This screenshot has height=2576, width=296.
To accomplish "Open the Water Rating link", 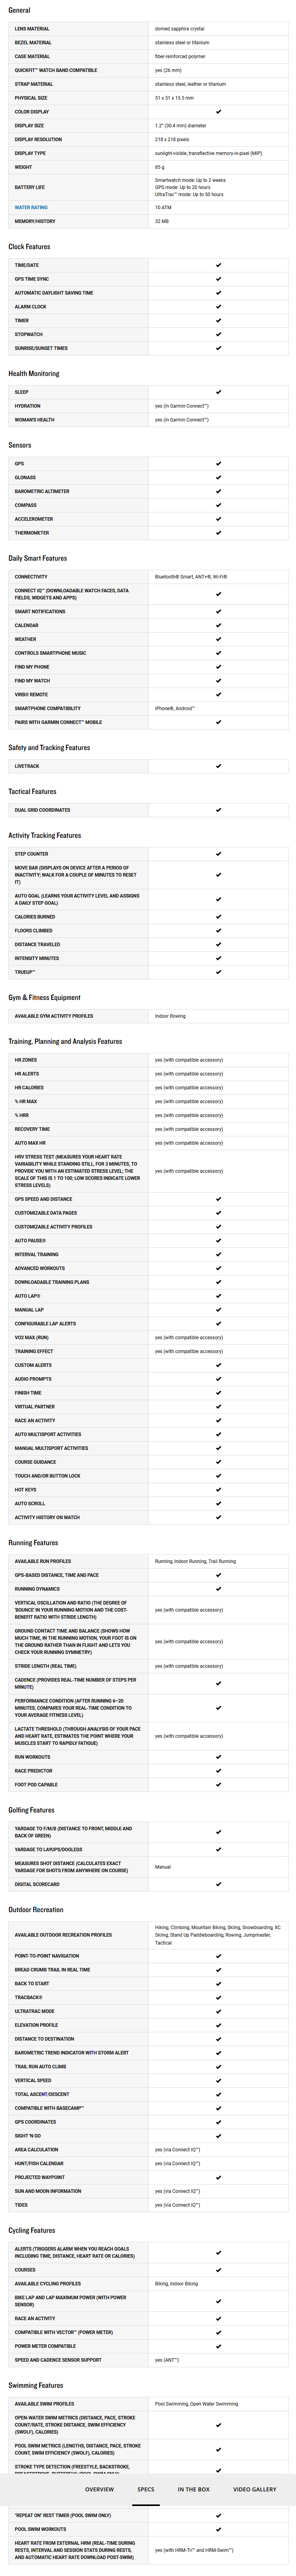I will (31, 208).
